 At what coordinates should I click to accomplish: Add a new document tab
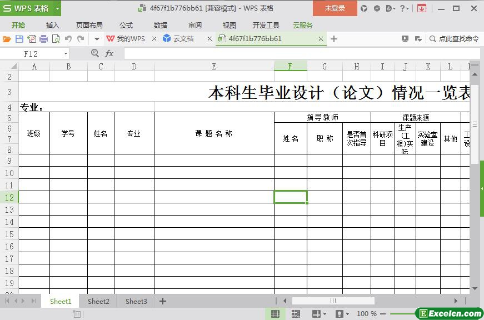333,39
